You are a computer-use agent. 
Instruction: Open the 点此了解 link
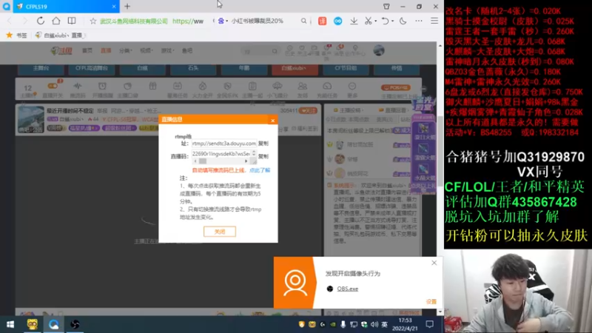coord(260,170)
